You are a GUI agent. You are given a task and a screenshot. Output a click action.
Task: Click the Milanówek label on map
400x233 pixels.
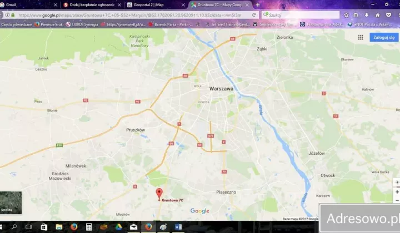76,166
